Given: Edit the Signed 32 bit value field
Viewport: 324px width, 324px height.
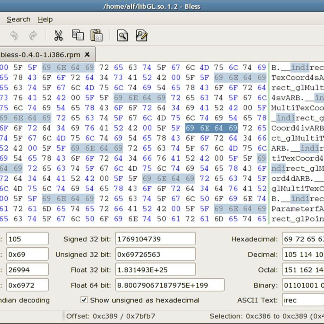Looking at the screenshot, I should click(155, 239).
